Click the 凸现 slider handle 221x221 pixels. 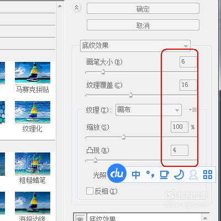coord(95,160)
